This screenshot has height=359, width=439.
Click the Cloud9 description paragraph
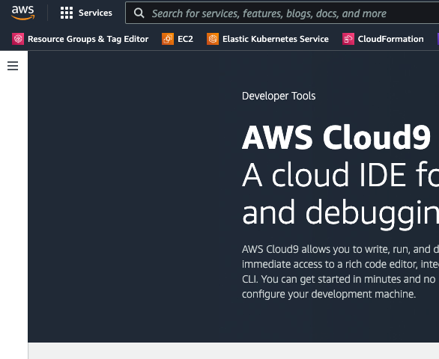point(340,271)
